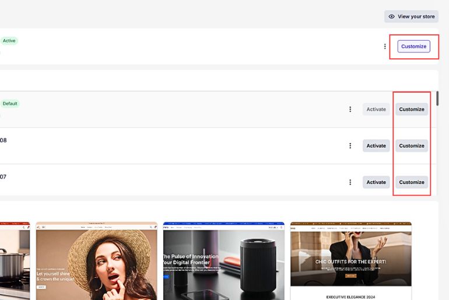
Task: Activate the theme ending in 07
Action: click(376, 182)
